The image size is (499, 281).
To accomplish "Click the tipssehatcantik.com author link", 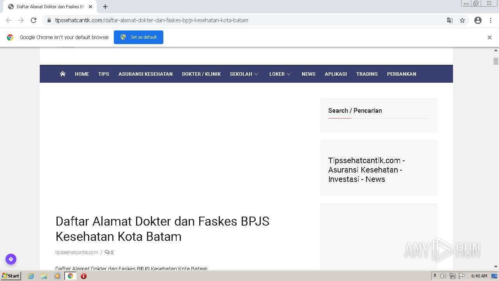I will coord(77,253).
